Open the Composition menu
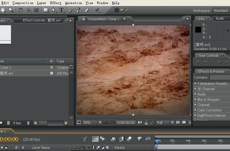The width and height of the screenshot is (230, 151). tap(23, 3)
